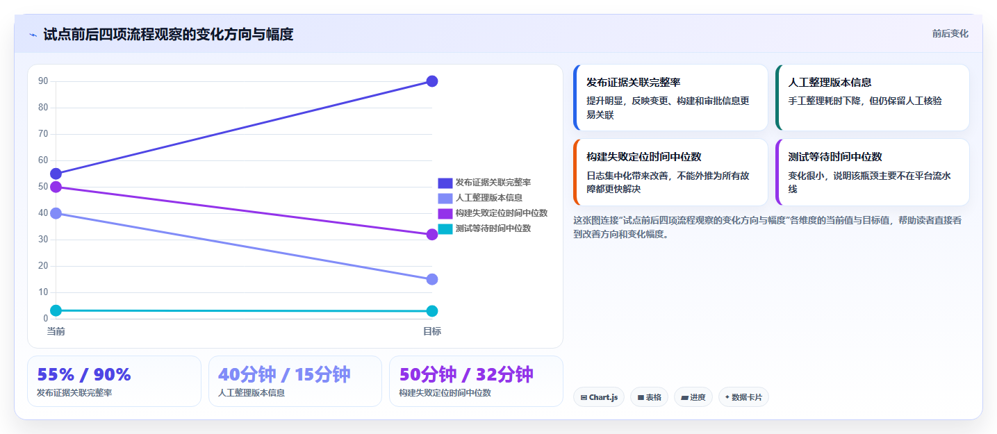Click the purple 32 data point at 目标
The height and width of the screenshot is (434, 997).
[x=431, y=235]
